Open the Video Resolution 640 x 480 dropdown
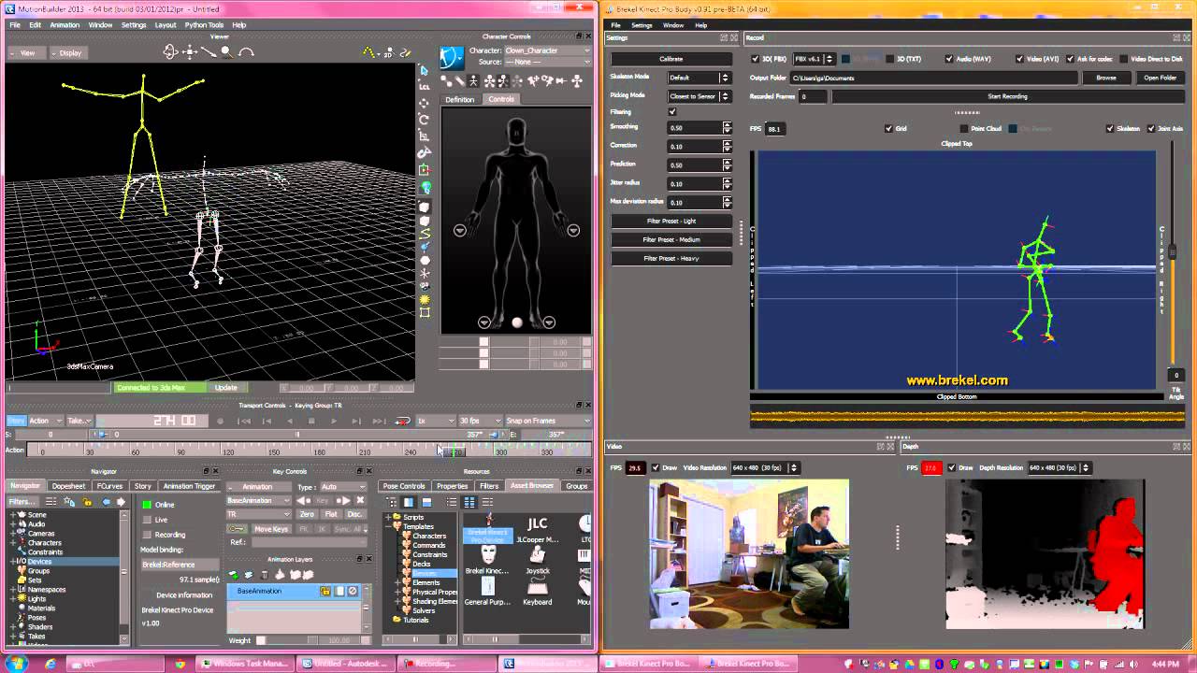 tap(765, 467)
